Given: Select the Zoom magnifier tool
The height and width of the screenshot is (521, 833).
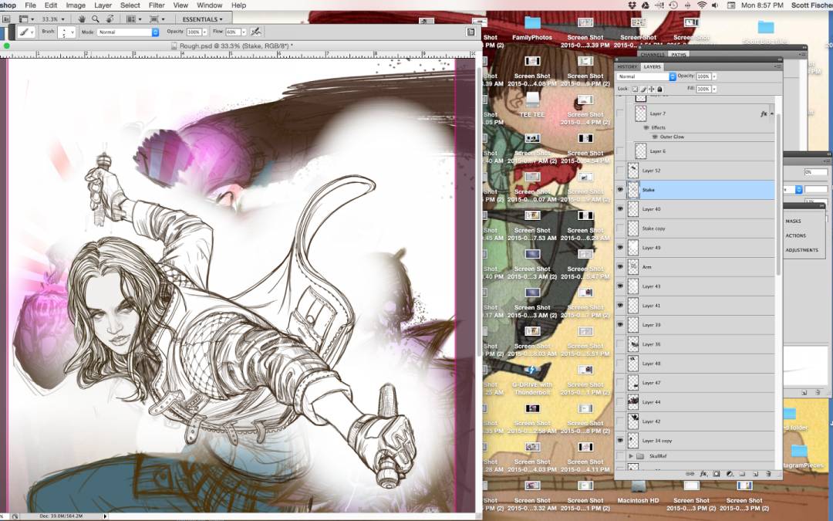Looking at the screenshot, I should [95, 19].
